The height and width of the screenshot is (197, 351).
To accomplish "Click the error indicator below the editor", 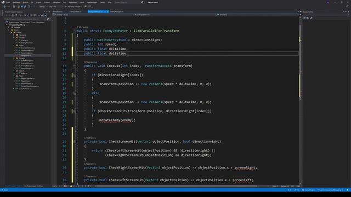I will click(x=66, y=186).
